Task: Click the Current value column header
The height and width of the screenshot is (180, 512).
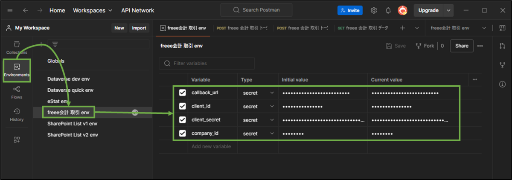Action: pos(387,80)
